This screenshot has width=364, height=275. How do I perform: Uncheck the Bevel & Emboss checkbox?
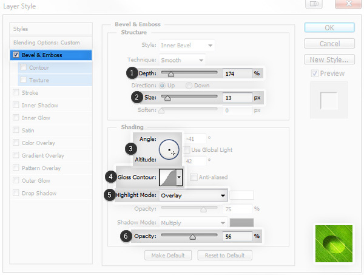(x=16, y=55)
